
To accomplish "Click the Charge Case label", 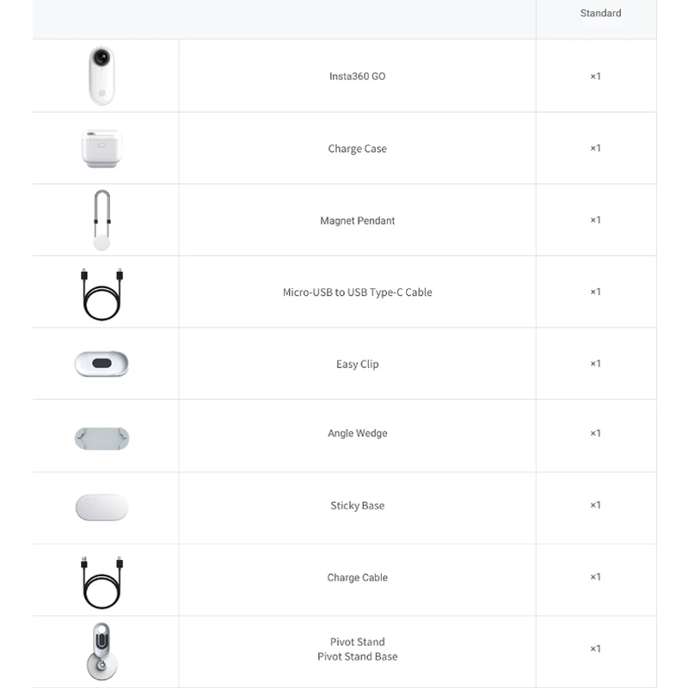I will tap(357, 149).
